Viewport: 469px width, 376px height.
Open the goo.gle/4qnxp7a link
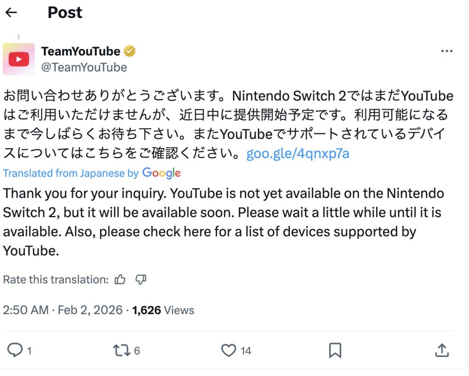coord(298,153)
